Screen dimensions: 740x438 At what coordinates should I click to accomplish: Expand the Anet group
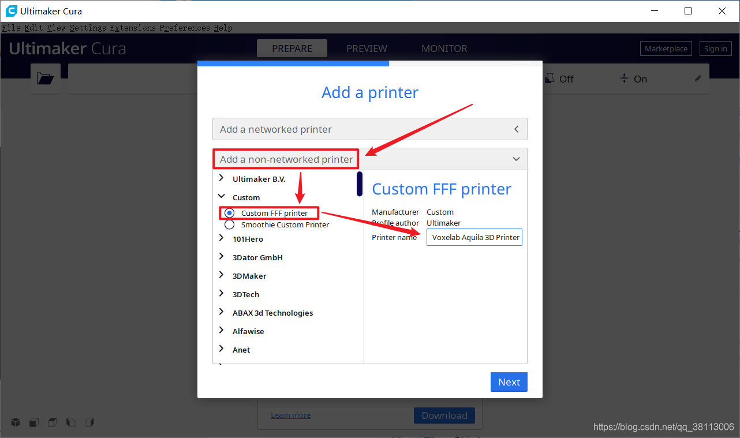click(221, 349)
